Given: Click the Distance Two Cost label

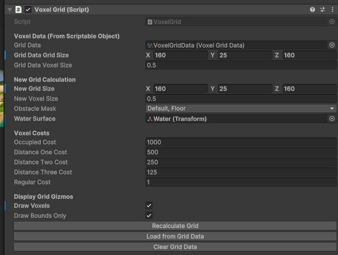Looking at the screenshot, I should coord(40,162).
